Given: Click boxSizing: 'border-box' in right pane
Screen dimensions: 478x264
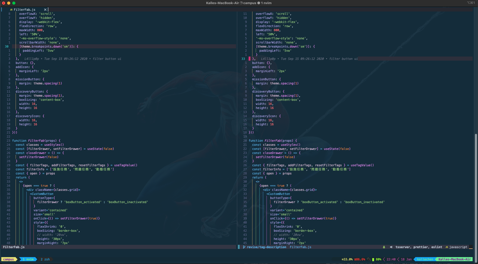Looking at the screenshot, I should pos(294,231).
